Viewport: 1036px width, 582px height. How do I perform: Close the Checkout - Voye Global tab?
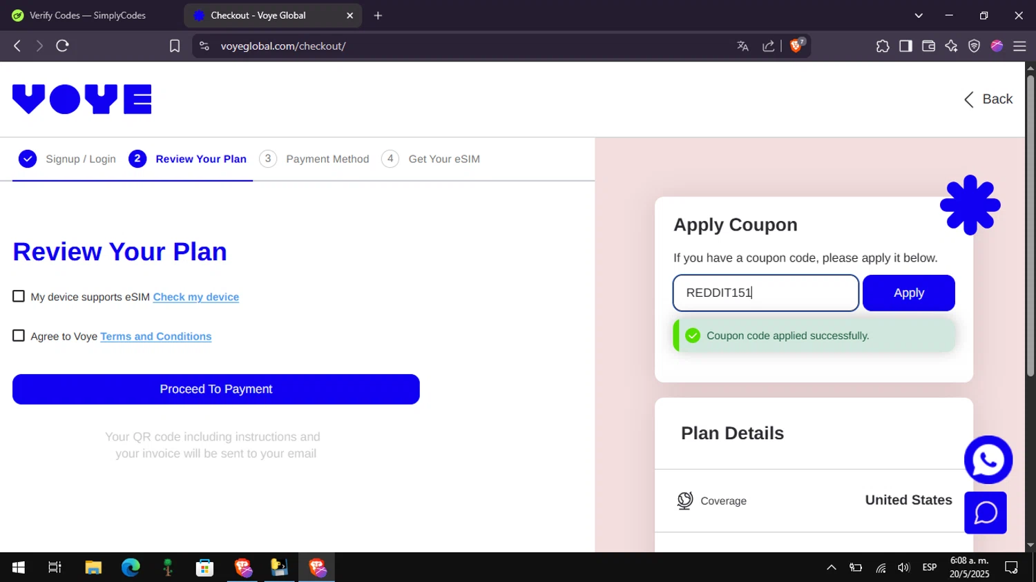(x=349, y=15)
